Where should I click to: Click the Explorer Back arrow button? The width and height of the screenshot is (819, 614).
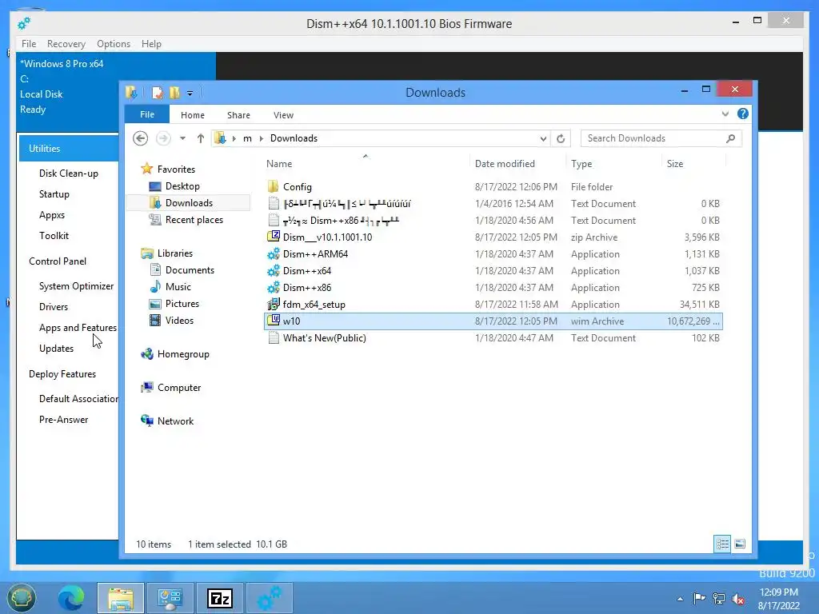(140, 138)
